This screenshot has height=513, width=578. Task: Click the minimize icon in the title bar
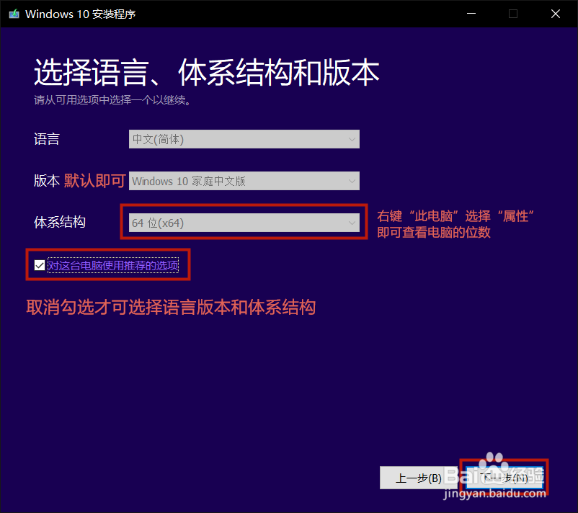tap(471, 14)
